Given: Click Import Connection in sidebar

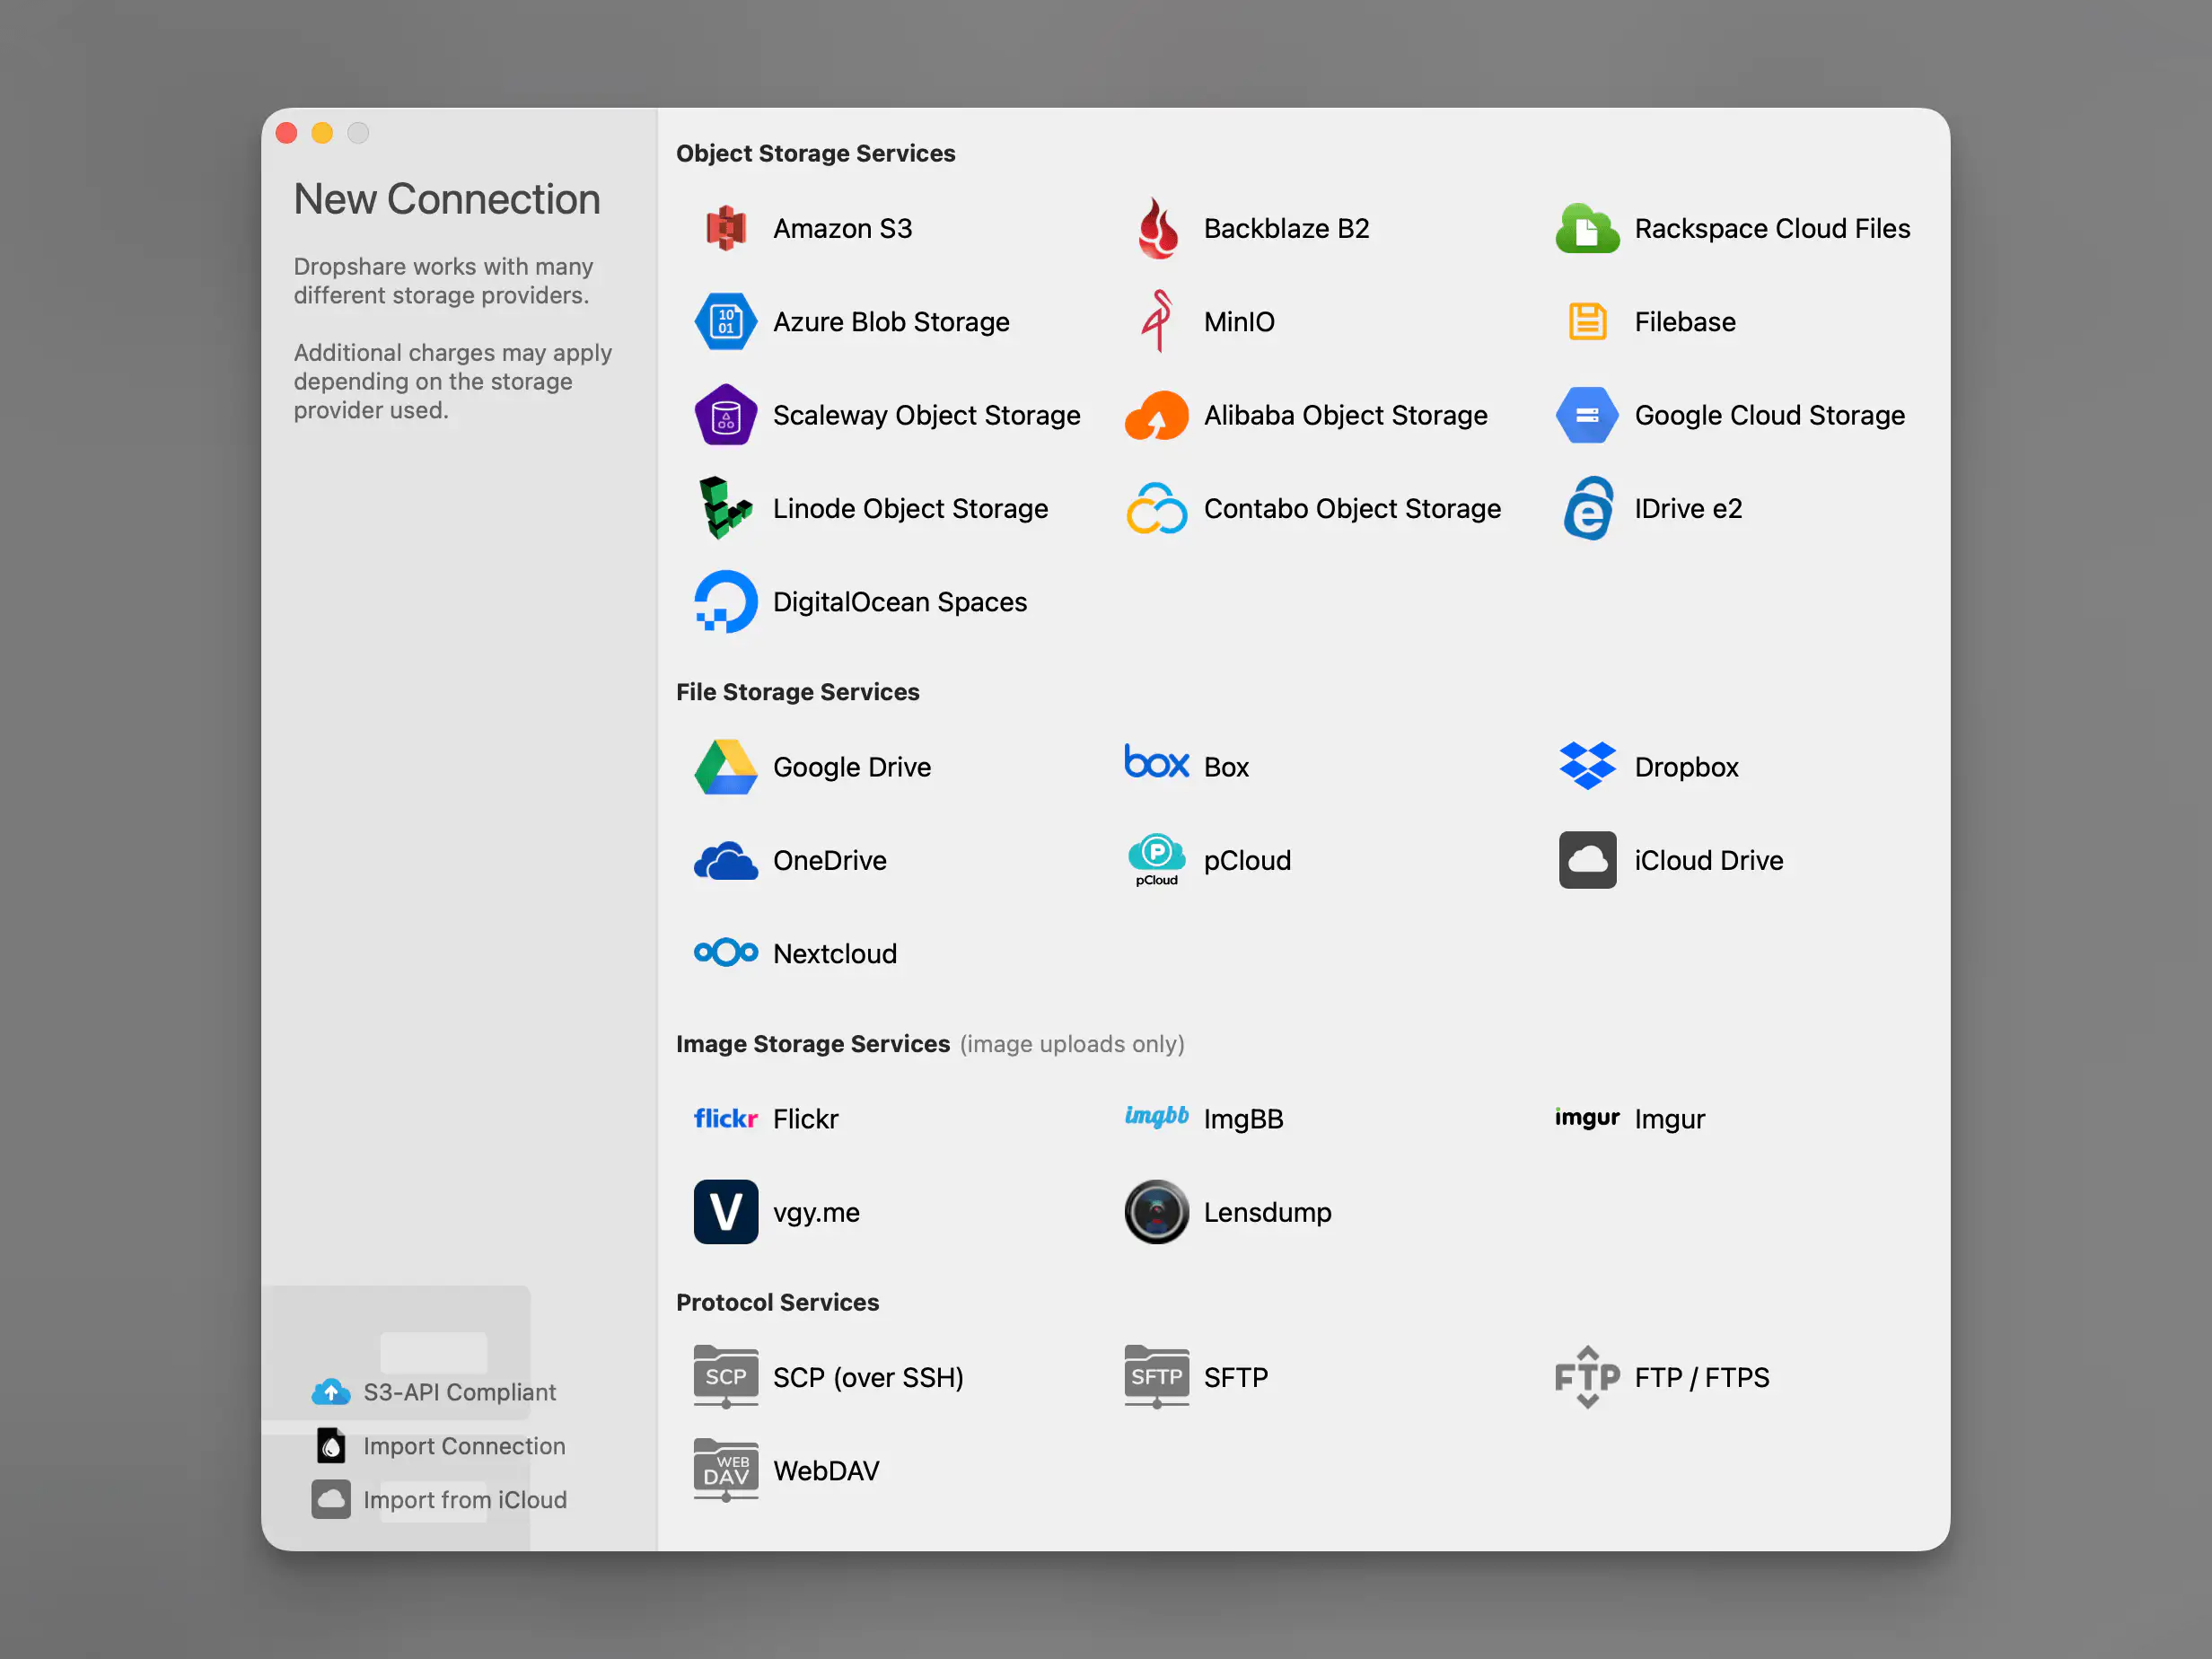Looking at the screenshot, I should pos(439,1446).
